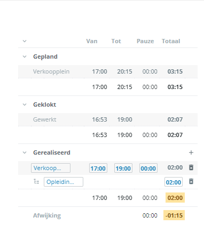
Task: Select the Verkoopplein planned row
Action: (108, 71)
